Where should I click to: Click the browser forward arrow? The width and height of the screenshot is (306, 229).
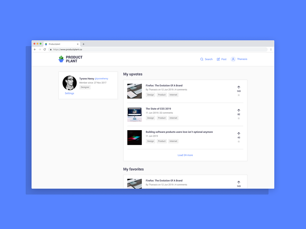pyautogui.click(x=40, y=50)
